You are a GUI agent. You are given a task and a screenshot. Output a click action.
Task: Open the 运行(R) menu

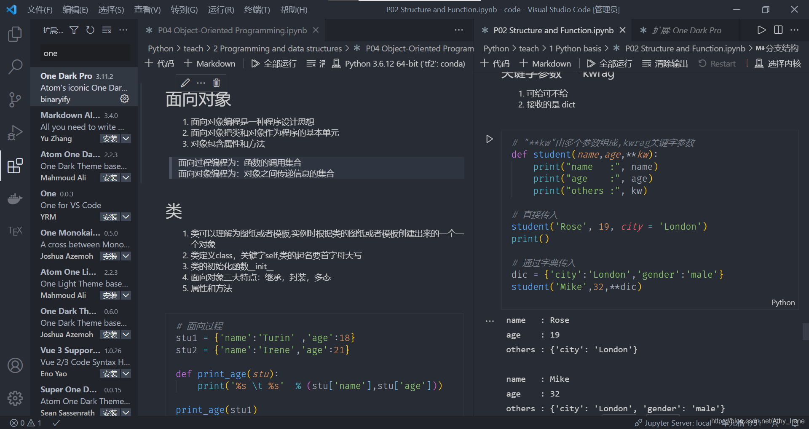click(221, 9)
